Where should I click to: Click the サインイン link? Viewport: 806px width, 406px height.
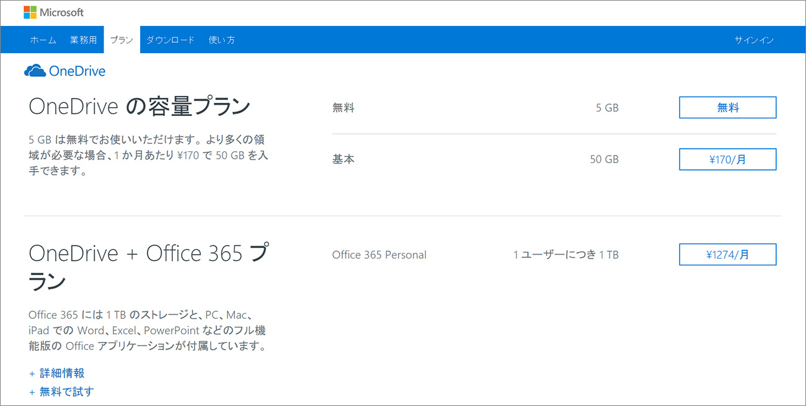point(754,40)
